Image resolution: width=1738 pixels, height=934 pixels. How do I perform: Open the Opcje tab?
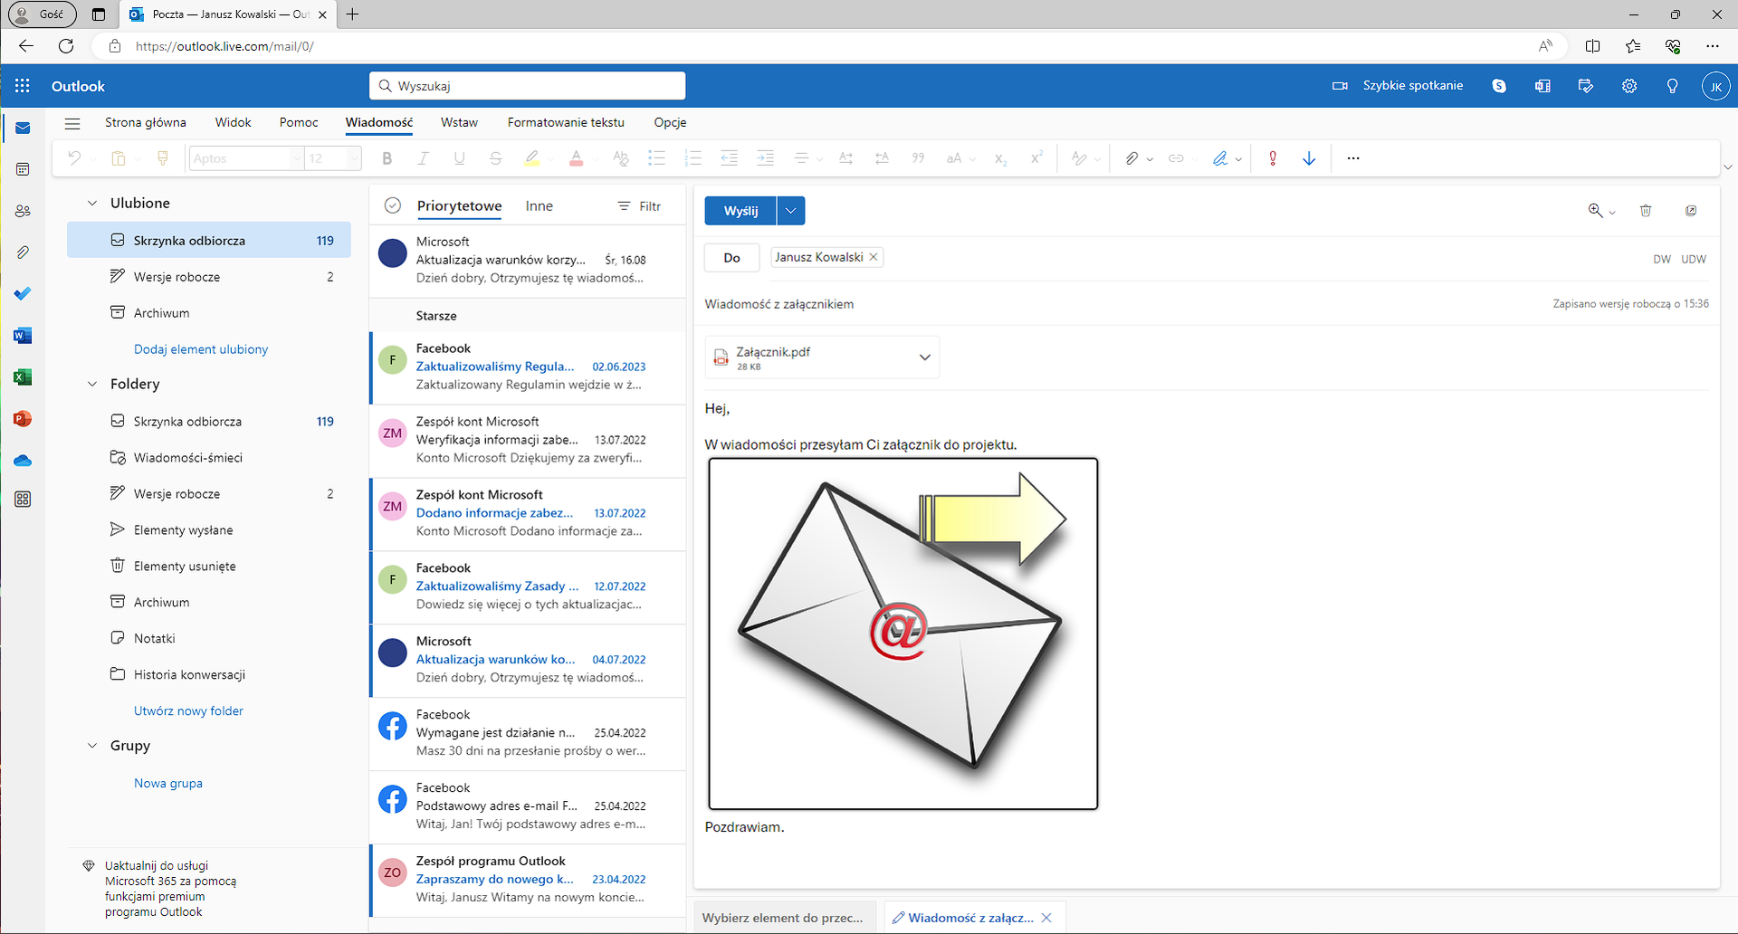[670, 122]
